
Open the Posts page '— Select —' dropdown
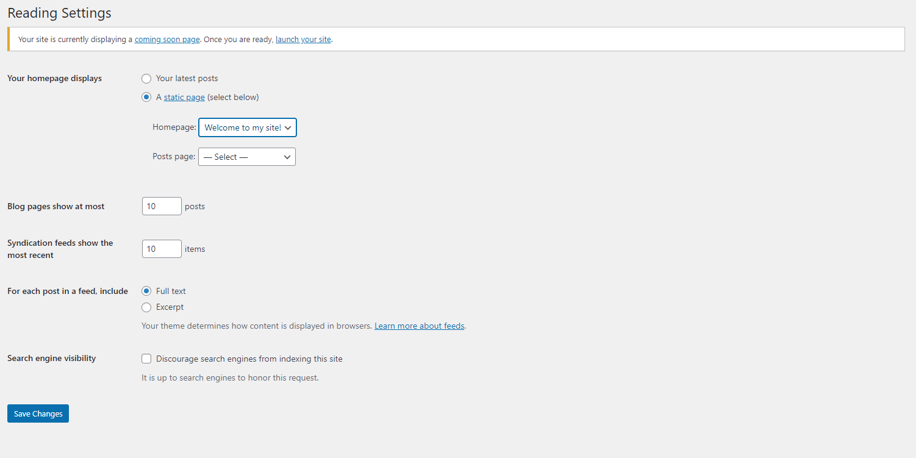coord(247,157)
